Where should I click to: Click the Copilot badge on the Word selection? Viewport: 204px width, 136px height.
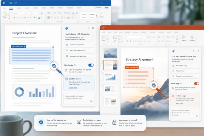click(54, 66)
